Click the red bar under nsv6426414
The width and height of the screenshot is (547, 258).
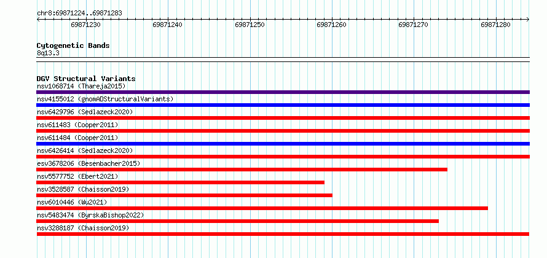[283, 157]
